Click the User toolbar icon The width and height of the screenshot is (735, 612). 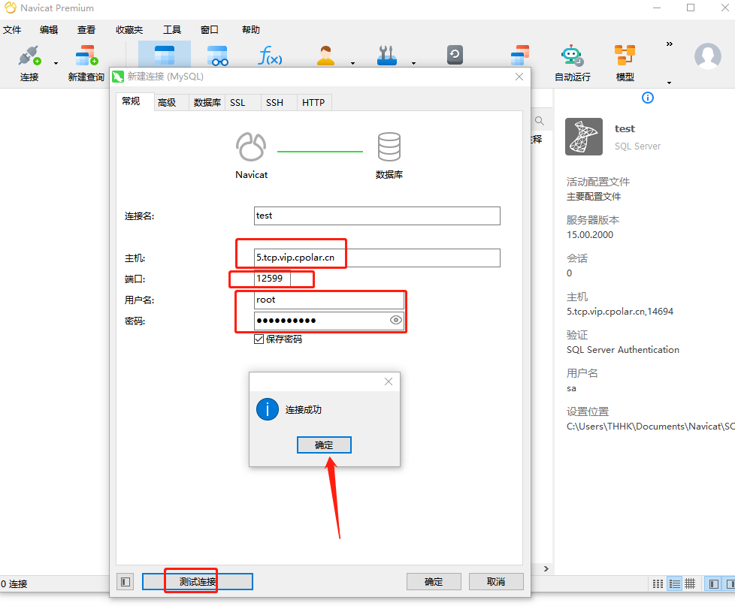coord(325,56)
